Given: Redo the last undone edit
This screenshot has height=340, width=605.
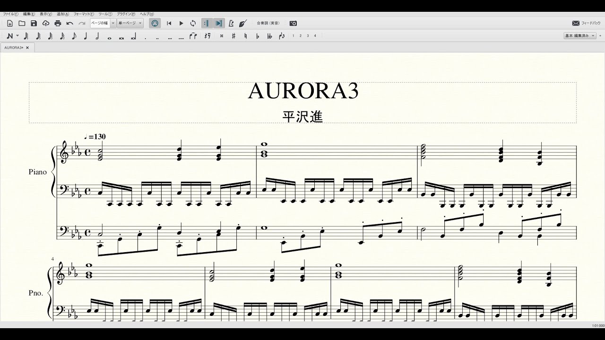Looking at the screenshot, I should click(82, 23).
